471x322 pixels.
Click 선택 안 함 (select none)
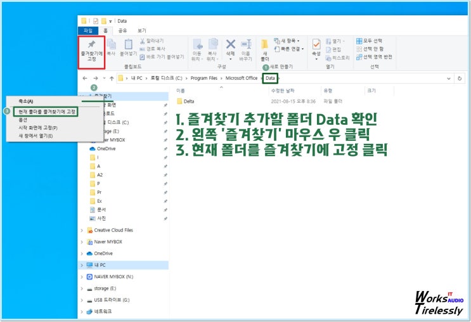point(370,49)
